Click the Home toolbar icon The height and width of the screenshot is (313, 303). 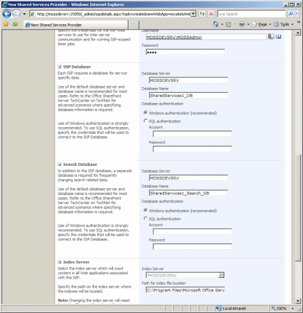216,24
